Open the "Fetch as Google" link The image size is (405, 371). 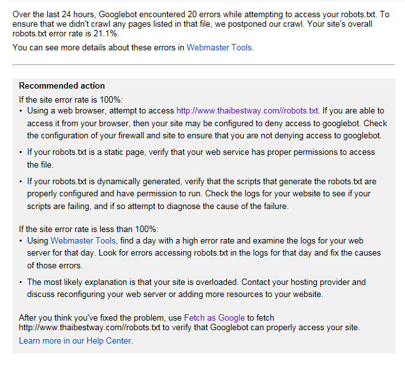pos(214,317)
